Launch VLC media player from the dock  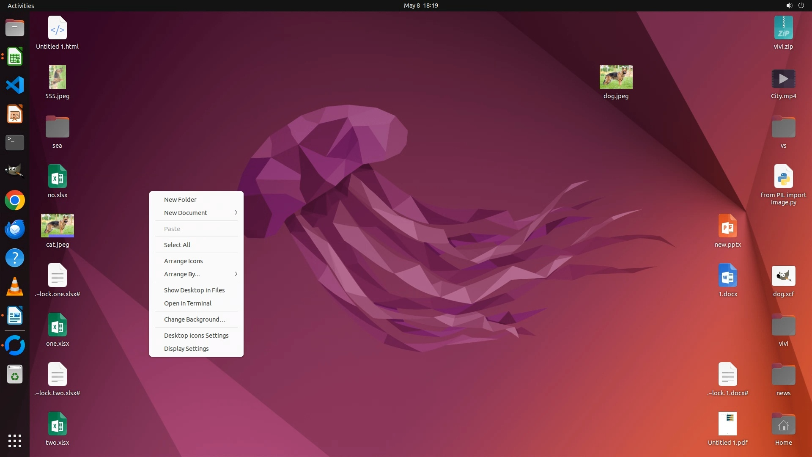pyautogui.click(x=15, y=287)
